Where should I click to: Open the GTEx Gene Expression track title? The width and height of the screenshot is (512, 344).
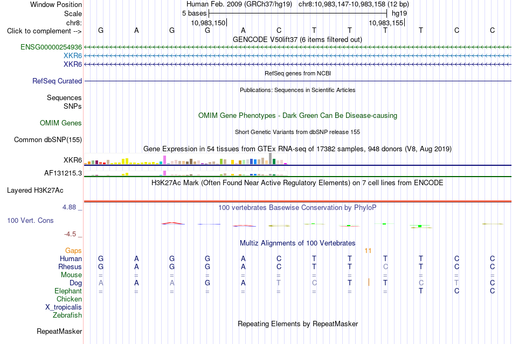297,149
